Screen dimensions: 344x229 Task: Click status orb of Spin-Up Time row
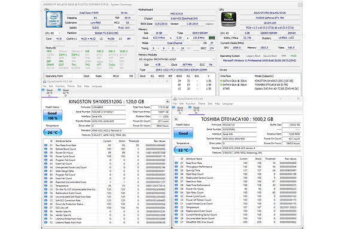(x=176, y=170)
